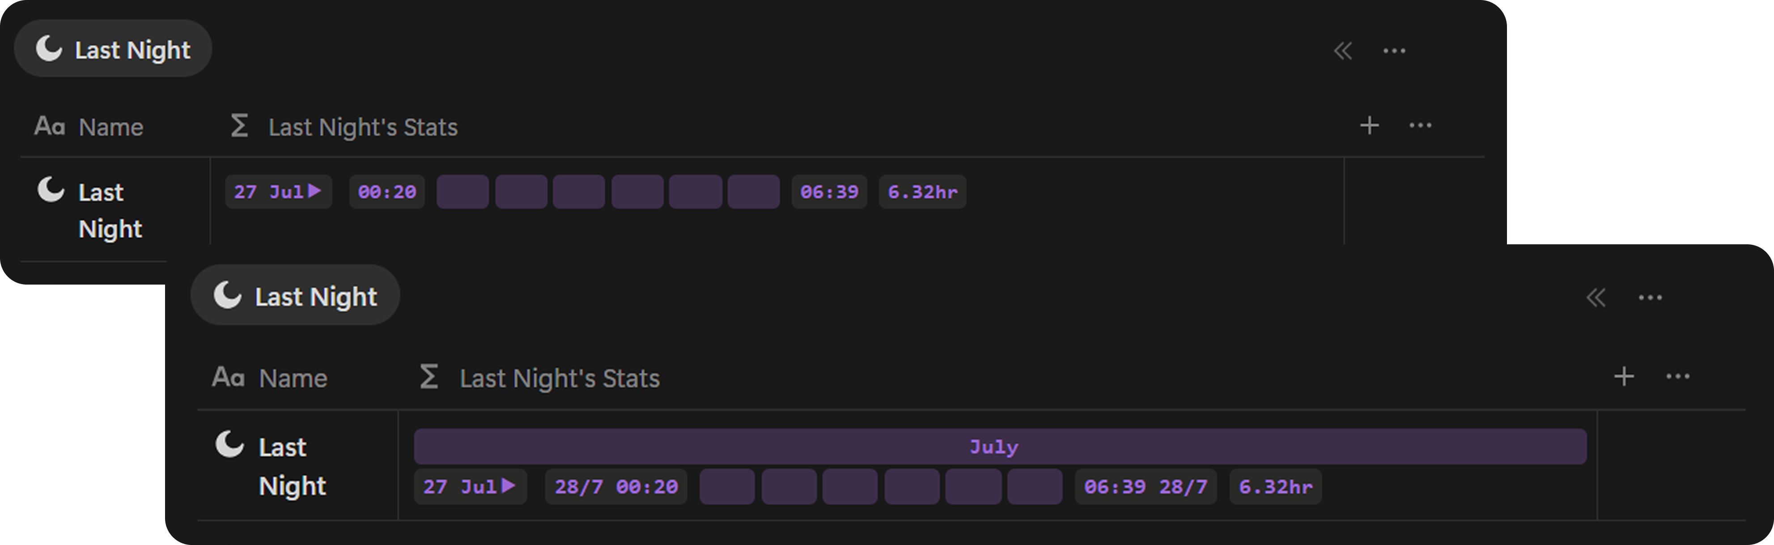Click the lower 6.32hr duration tag
Image resolution: width=1774 pixels, height=545 pixels.
(x=1275, y=487)
